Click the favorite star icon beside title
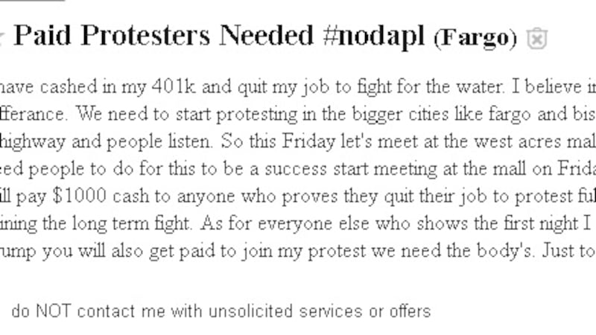596x335 pixels. pyautogui.click(x=1, y=38)
